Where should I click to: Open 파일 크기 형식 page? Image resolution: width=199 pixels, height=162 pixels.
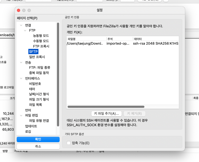point(39,99)
